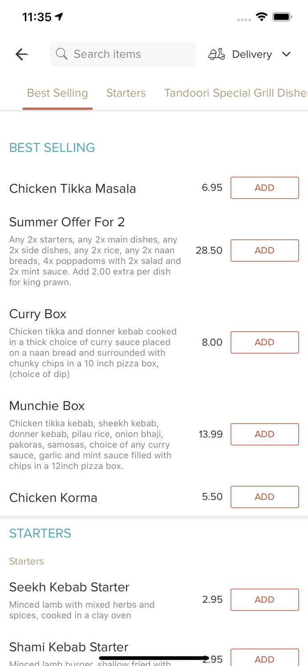Tap the battery status icon

click(282, 17)
